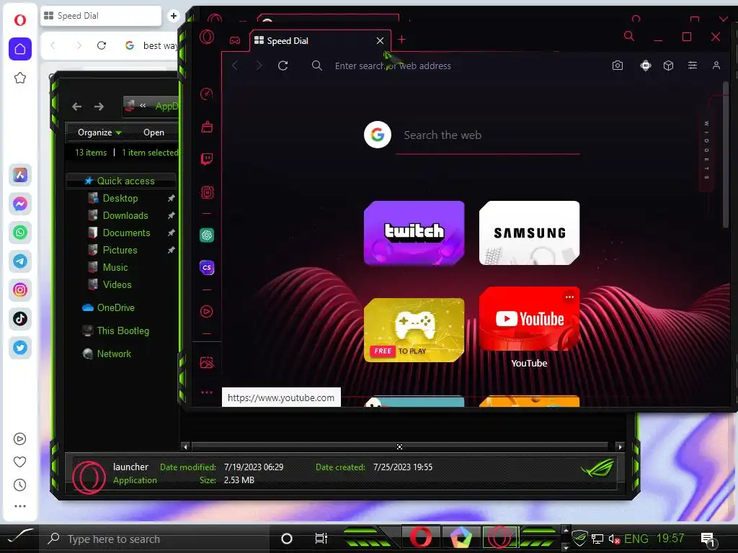
Task: Open the GX Cleaner broom icon
Action: [x=207, y=127]
